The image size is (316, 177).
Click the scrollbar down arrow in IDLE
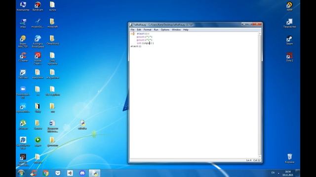pos(260,157)
